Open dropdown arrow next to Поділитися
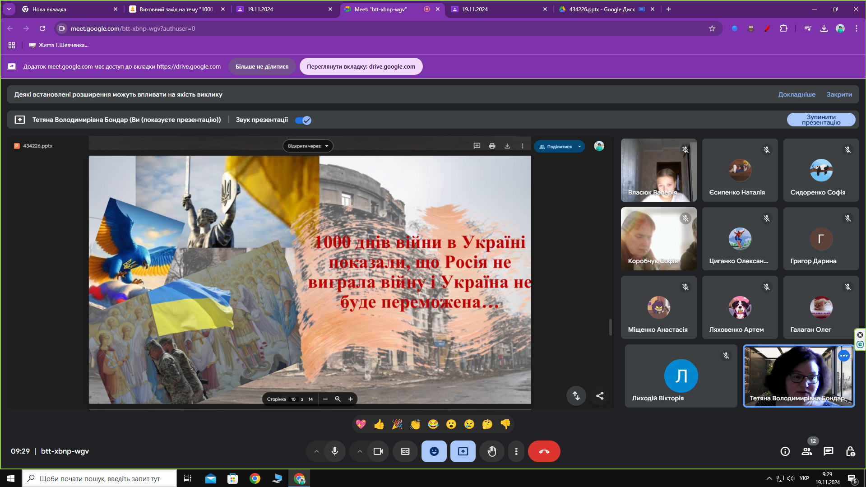Image resolution: width=866 pixels, height=487 pixels. (579, 146)
